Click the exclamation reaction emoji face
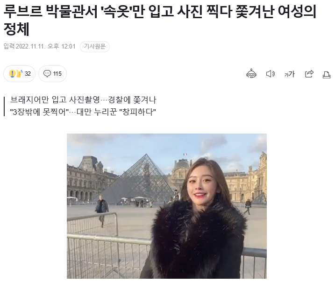 (12, 74)
